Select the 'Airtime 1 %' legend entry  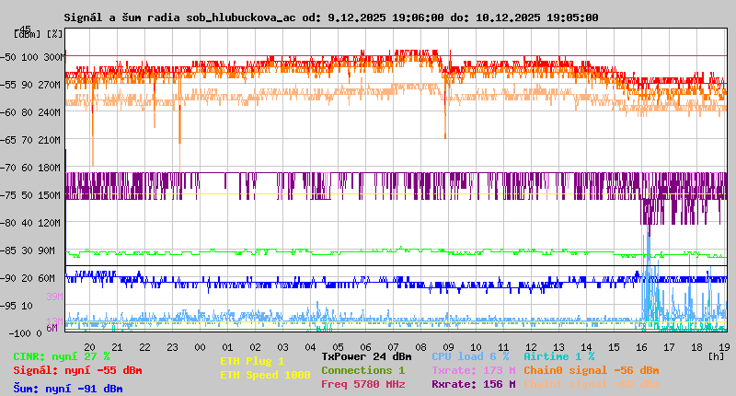click(x=559, y=356)
